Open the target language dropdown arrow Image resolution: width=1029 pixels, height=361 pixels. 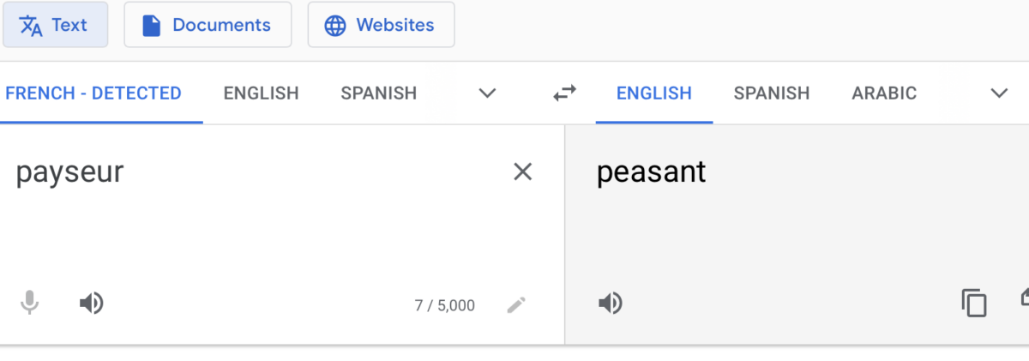pos(999,93)
